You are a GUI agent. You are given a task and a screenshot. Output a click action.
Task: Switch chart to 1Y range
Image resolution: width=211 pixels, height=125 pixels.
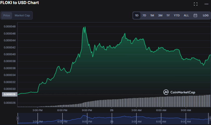[x=168, y=15]
